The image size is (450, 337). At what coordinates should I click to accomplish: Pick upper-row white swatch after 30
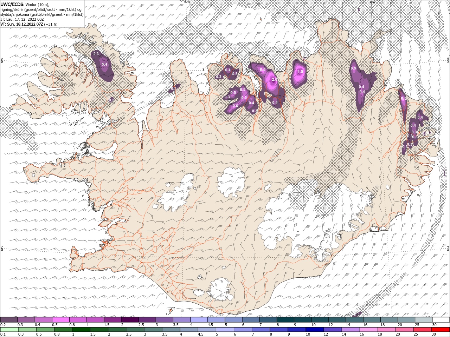(441, 320)
